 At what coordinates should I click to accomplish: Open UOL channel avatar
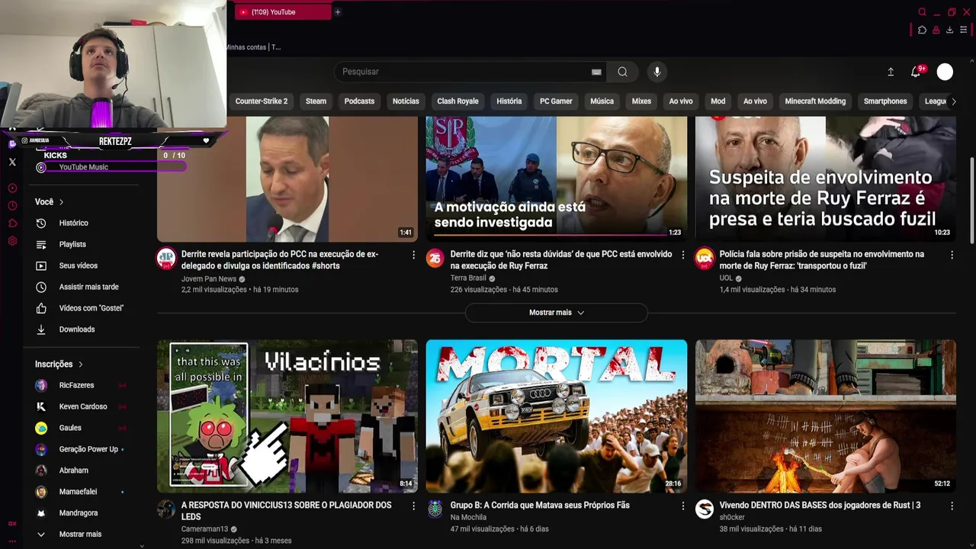705,258
